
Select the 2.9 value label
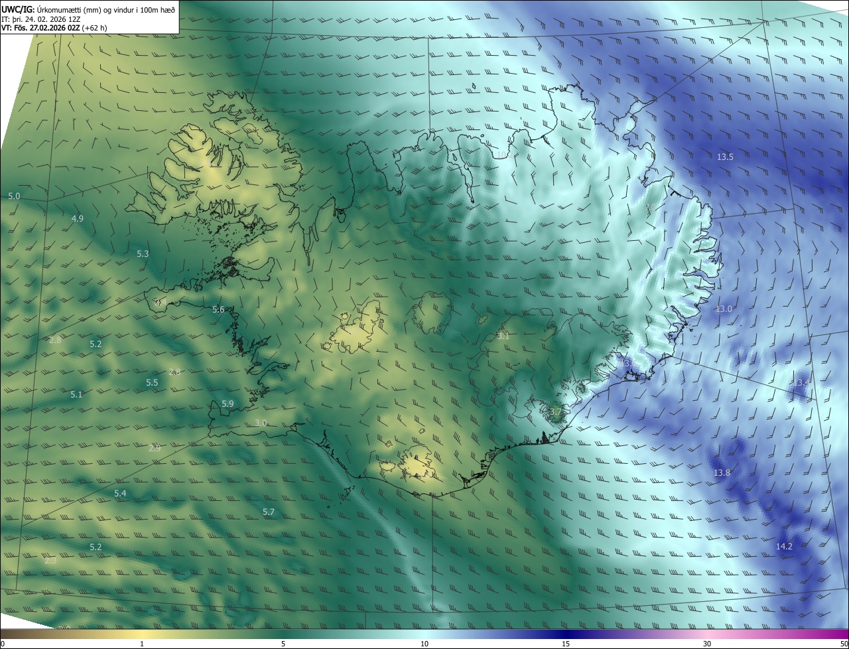click(x=155, y=448)
